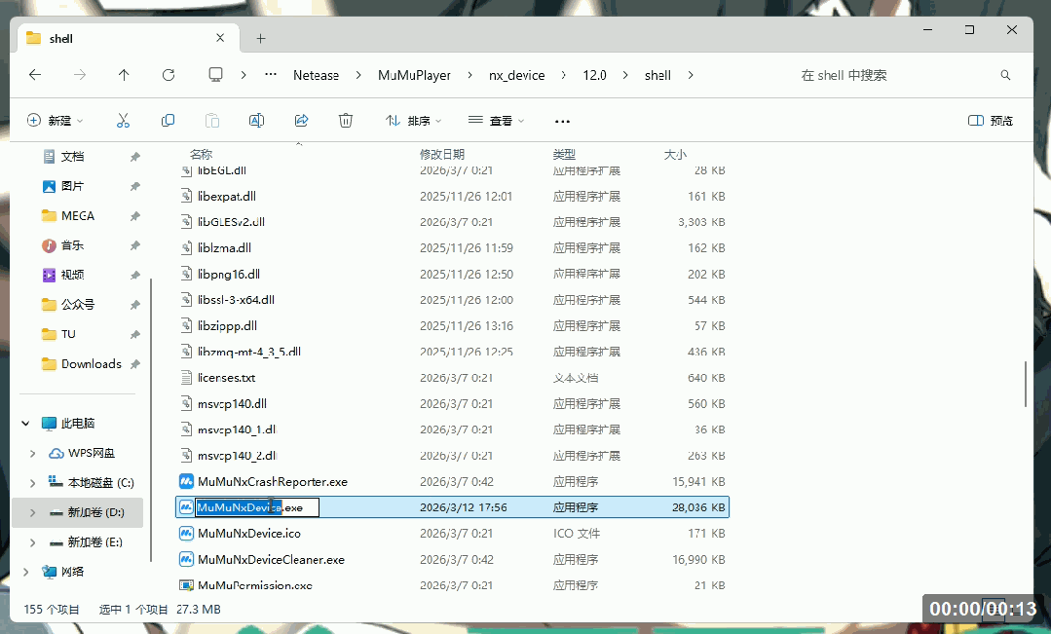Click chevron after shell in address bar
This screenshot has height=634, width=1051.
click(x=691, y=75)
